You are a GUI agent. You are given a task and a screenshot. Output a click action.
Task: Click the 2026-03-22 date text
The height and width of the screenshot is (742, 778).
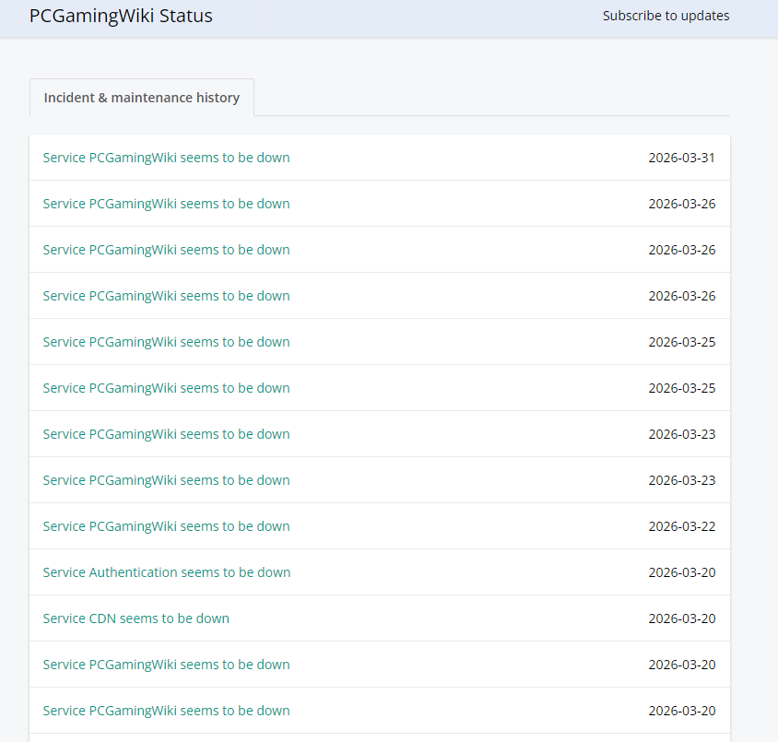click(682, 526)
